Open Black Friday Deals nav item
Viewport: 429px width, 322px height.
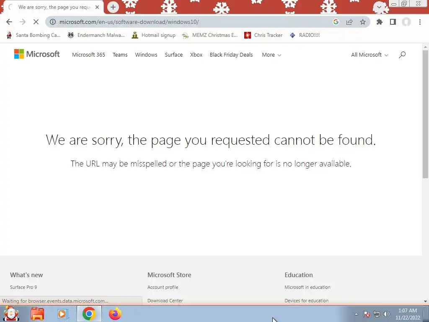(231, 55)
